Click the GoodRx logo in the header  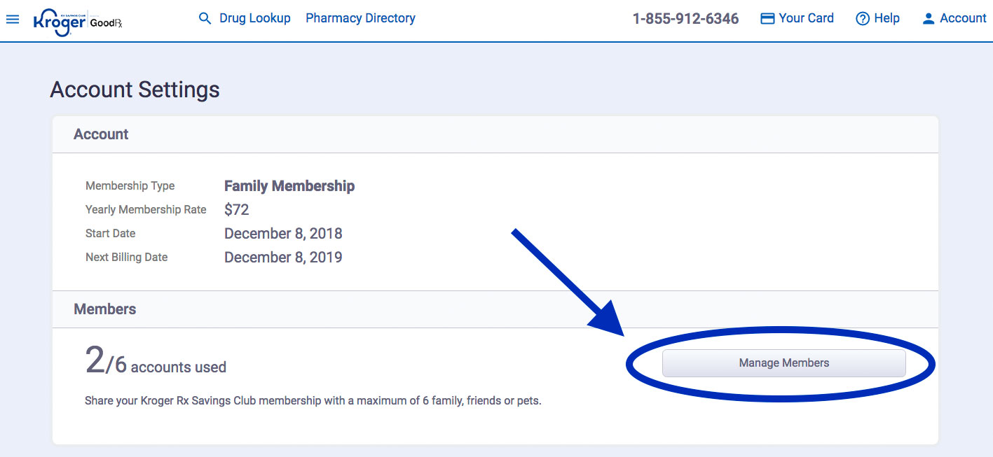tap(106, 22)
